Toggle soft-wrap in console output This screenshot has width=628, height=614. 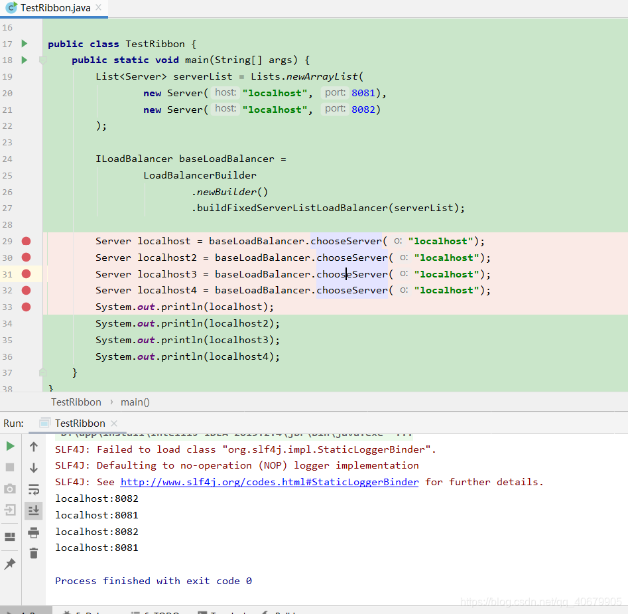(34, 489)
